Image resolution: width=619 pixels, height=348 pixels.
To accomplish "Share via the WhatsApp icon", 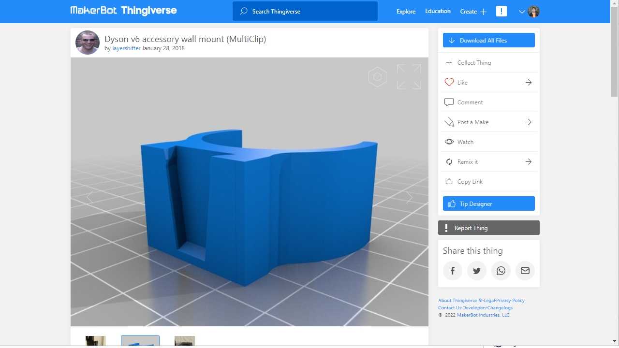I will 501,271.
